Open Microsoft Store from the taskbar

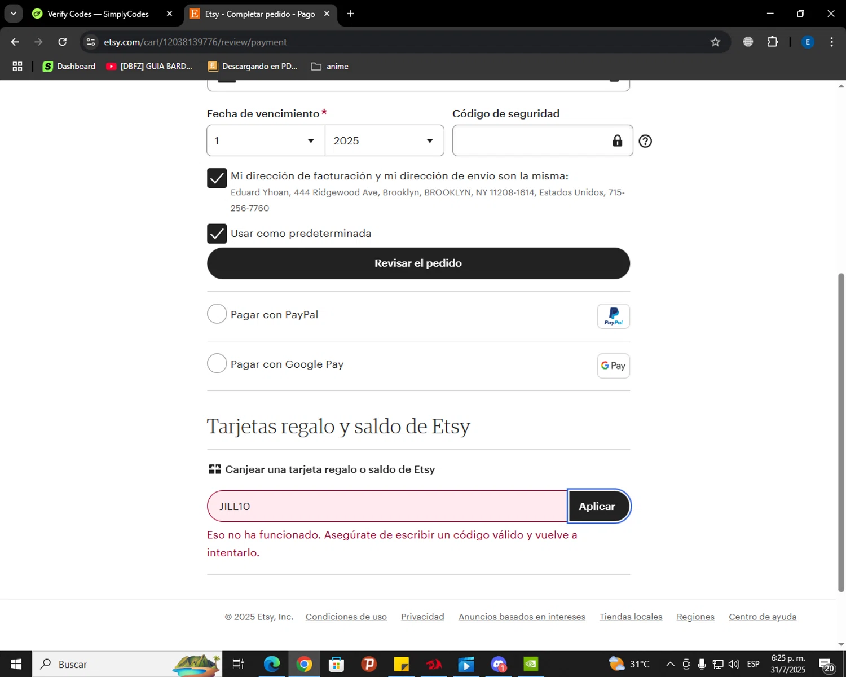(x=337, y=664)
